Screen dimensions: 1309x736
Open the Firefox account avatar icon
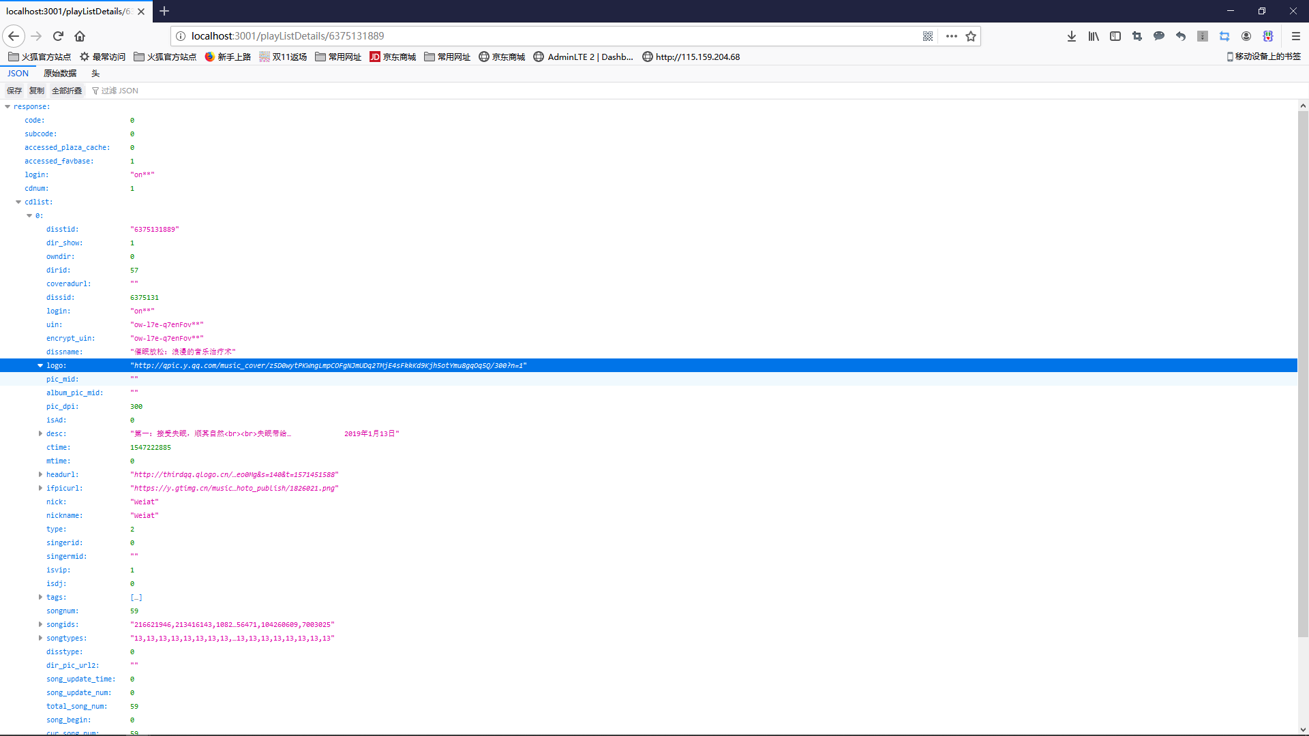pyautogui.click(x=1246, y=36)
